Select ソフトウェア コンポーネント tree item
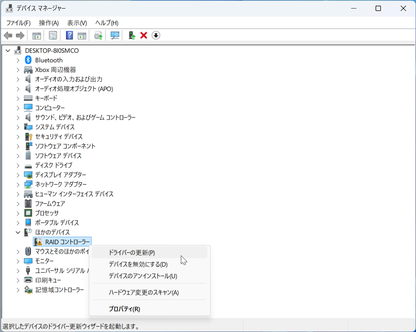 [65, 146]
